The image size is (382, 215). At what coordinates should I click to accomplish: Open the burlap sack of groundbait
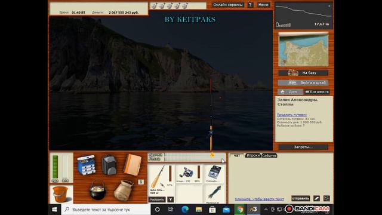click(124, 191)
